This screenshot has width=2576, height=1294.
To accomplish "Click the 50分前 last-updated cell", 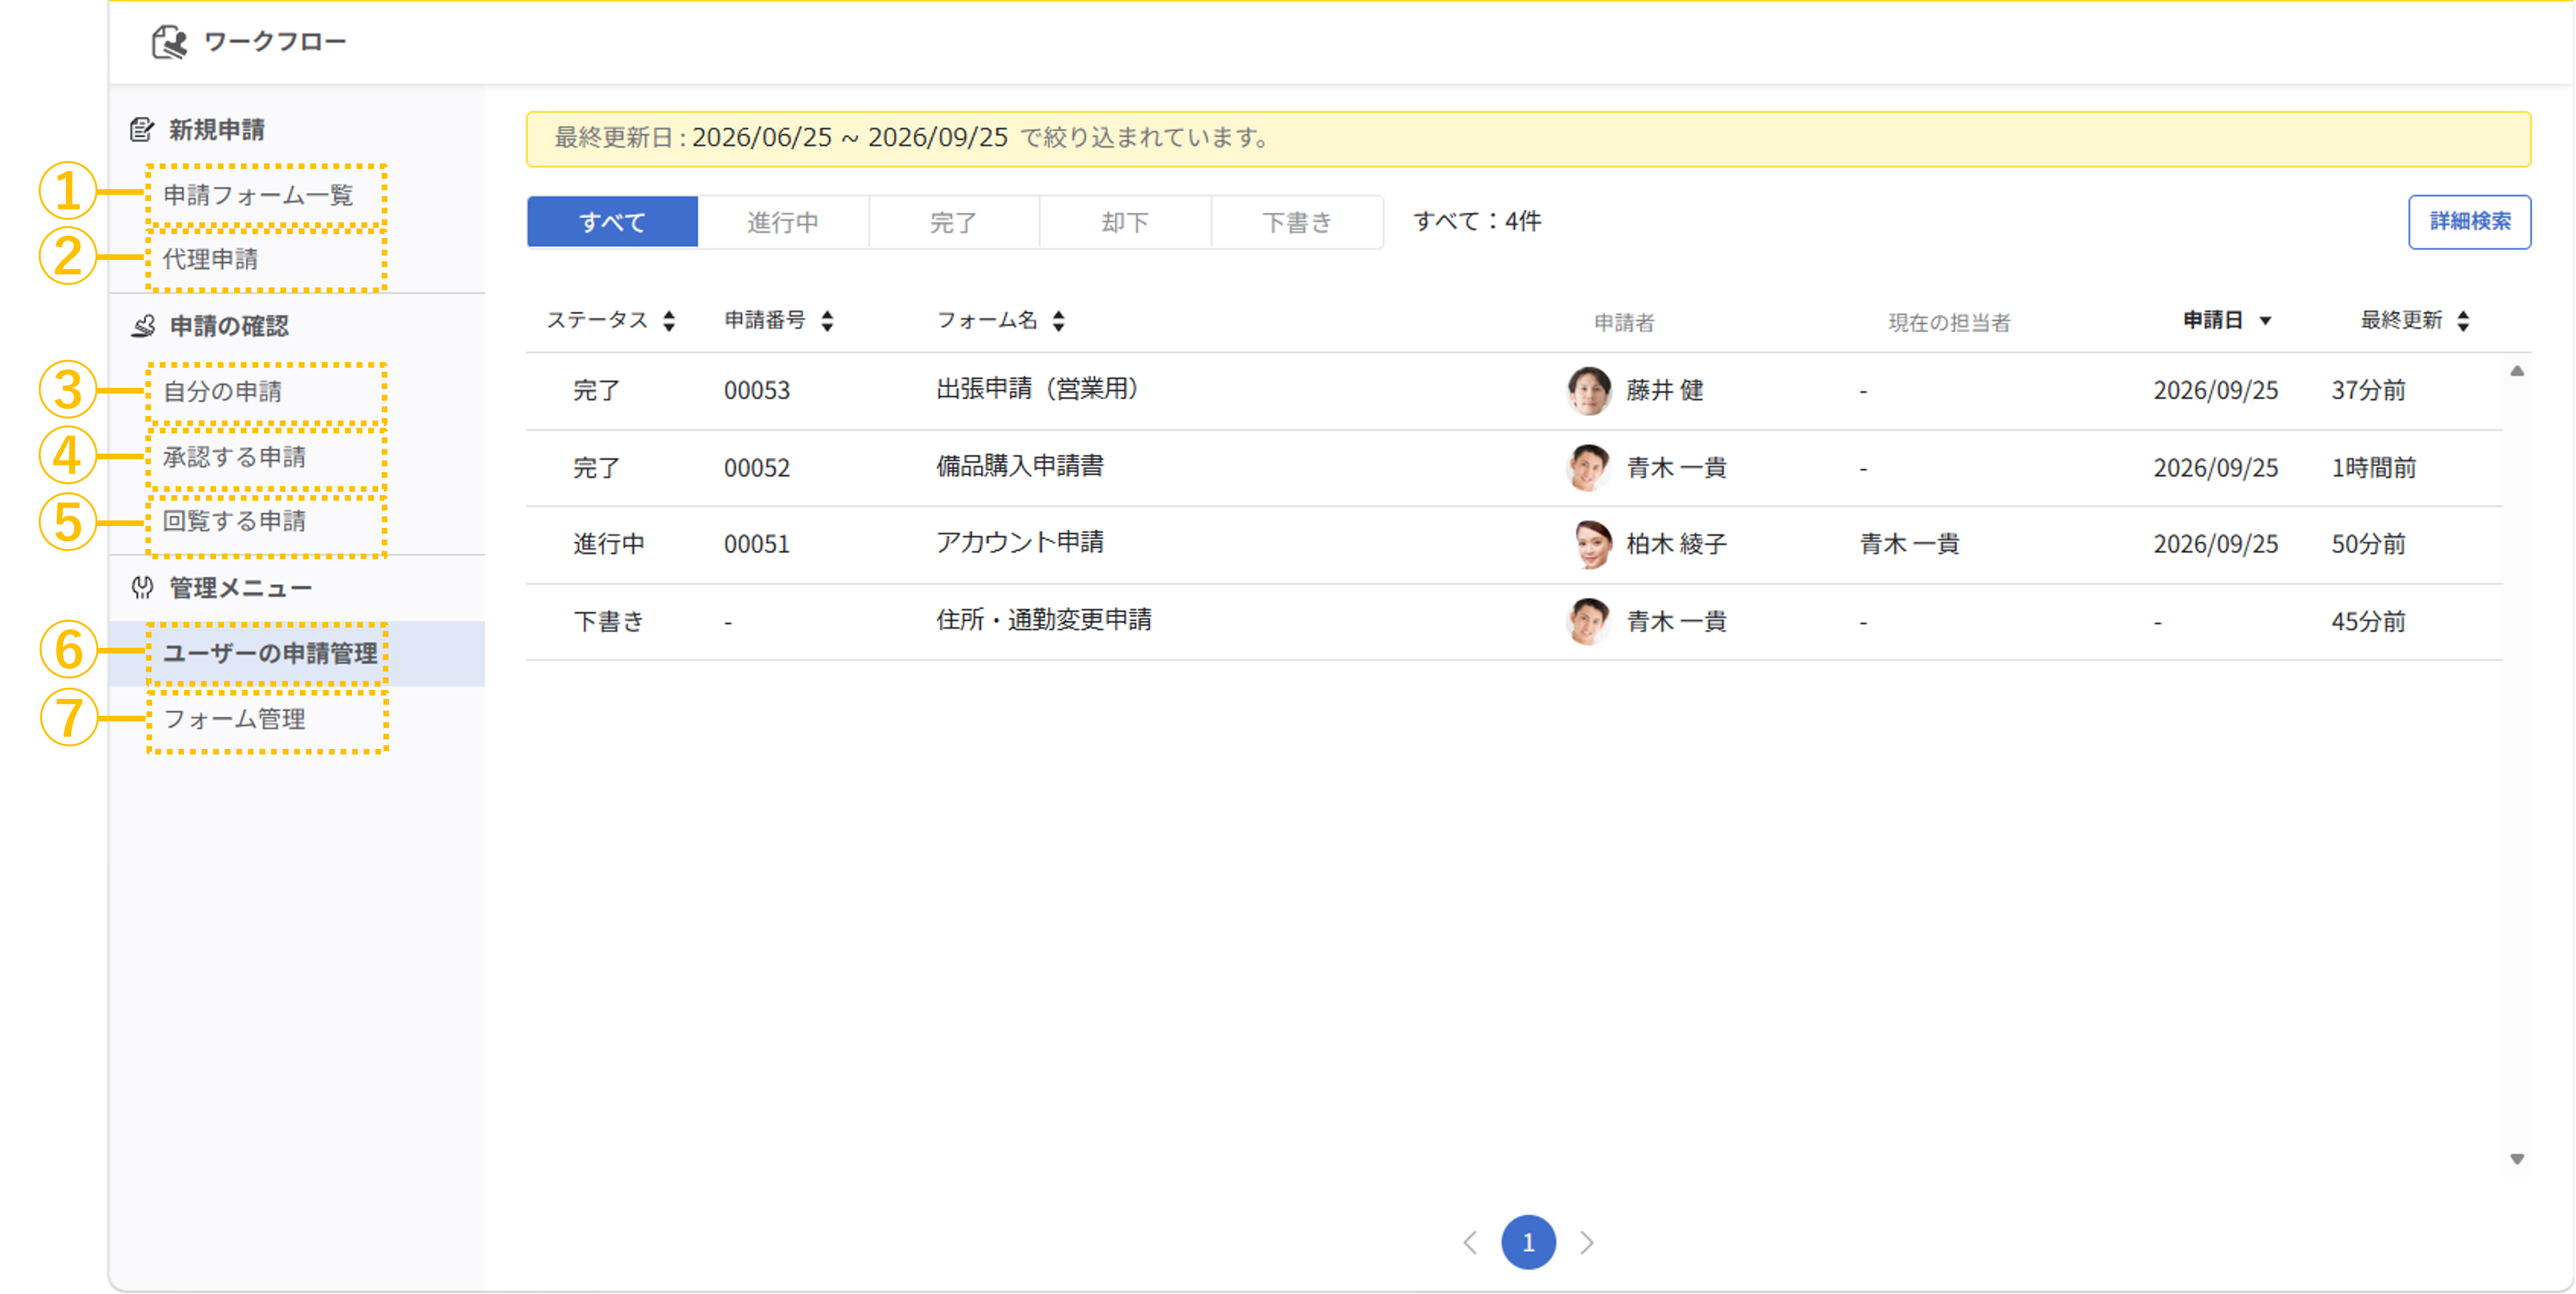I will (x=2368, y=544).
